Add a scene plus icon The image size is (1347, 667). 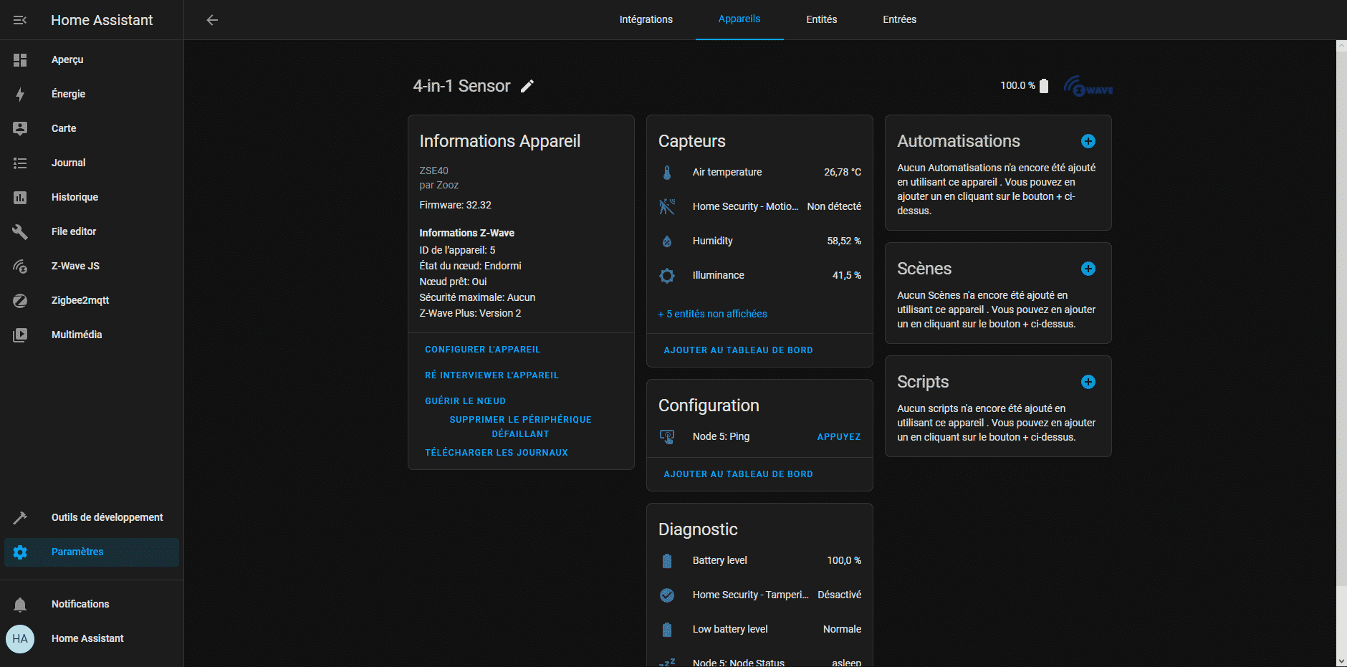tap(1088, 269)
